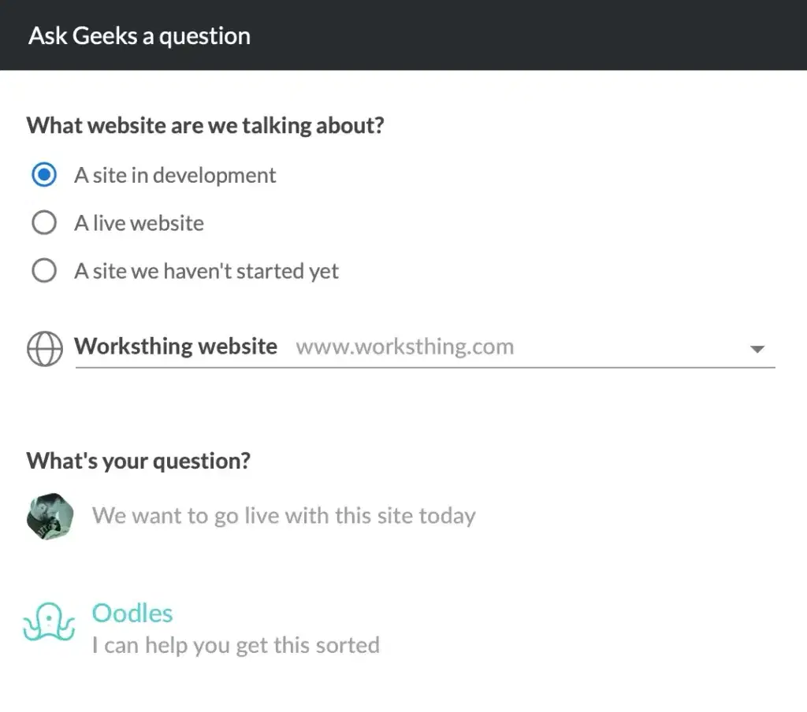Choose the 'A live website' radio option
This screenshot has height=712, width=807.
point(44,223)
